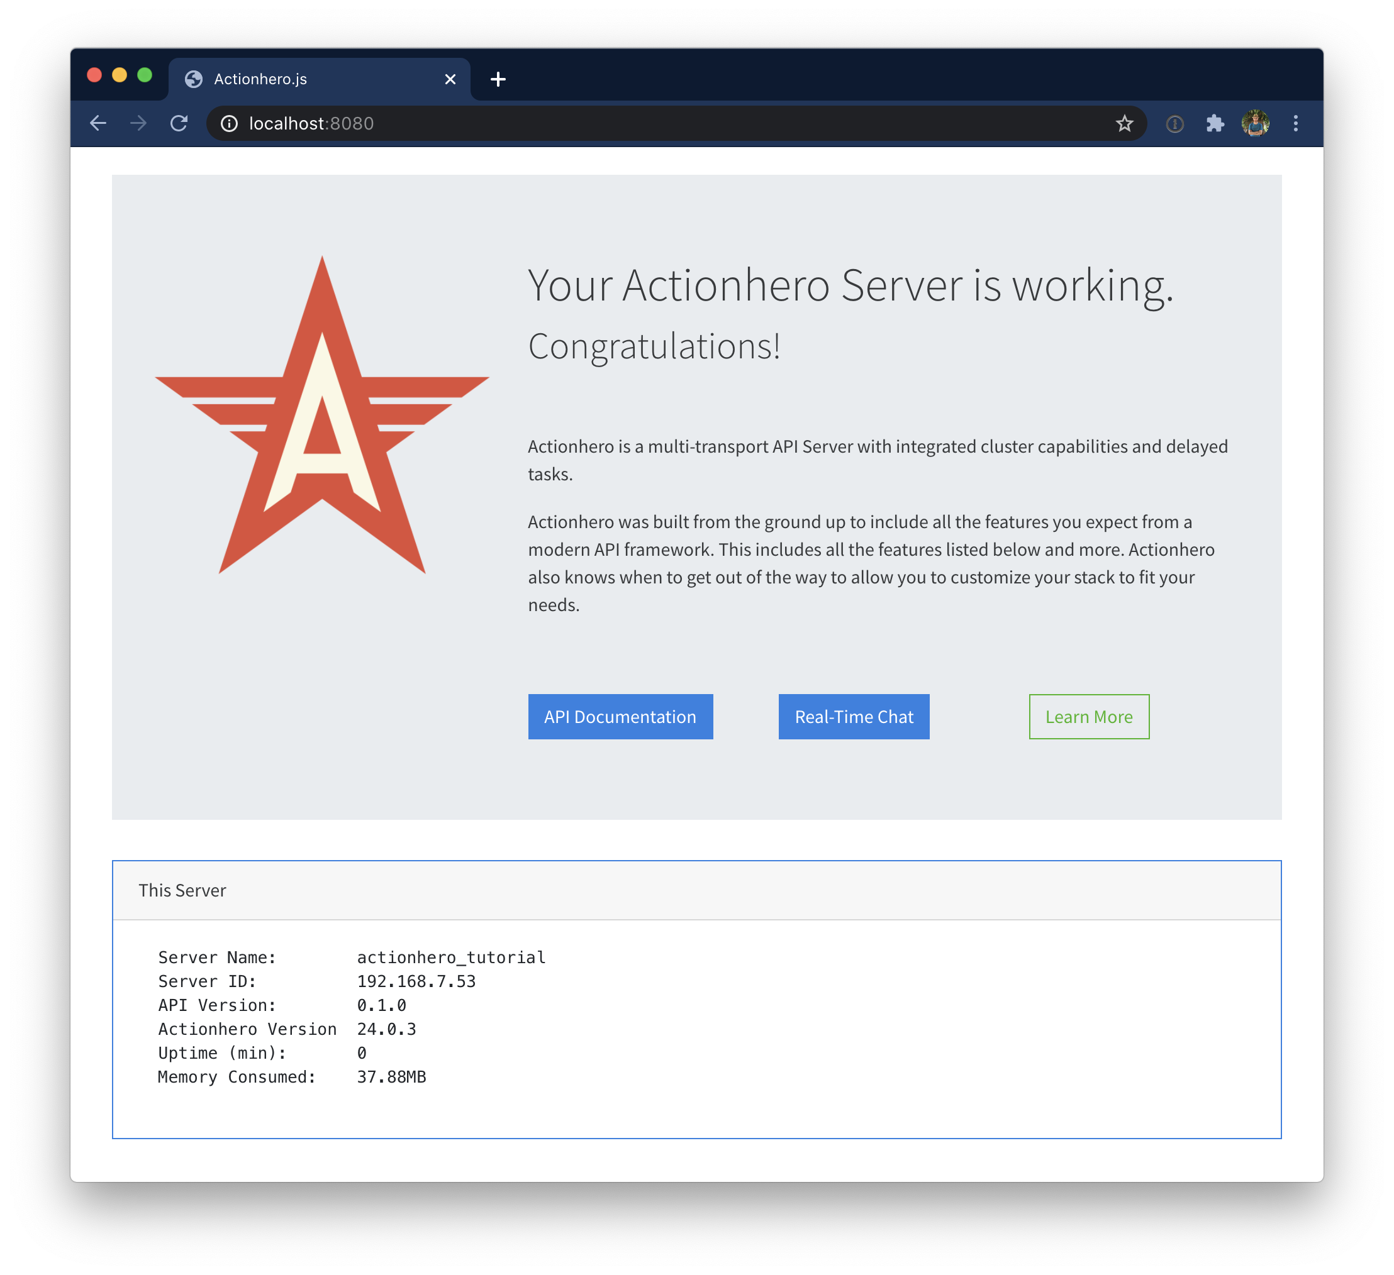The height and width of the screenshot is (1275, 1394).
Task: Open API Documentation button
Action: click(x=620, y=717)
